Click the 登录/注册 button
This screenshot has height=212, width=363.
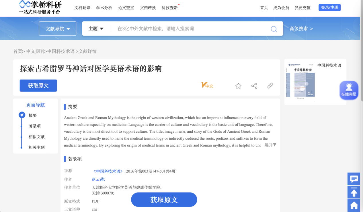tap(329, 7)
